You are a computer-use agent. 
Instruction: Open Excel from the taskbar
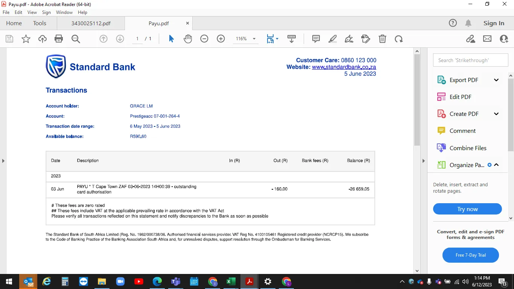231,281
